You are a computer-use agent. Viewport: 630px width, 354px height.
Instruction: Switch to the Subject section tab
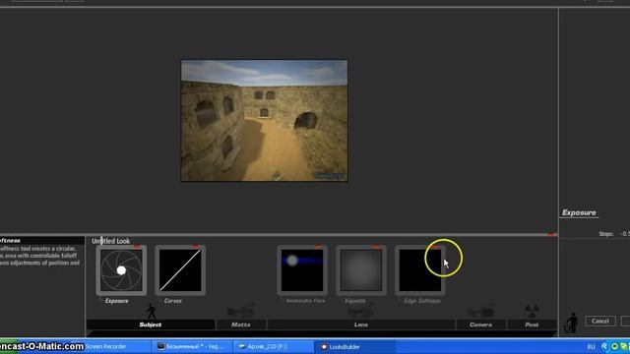coord(151,324)
